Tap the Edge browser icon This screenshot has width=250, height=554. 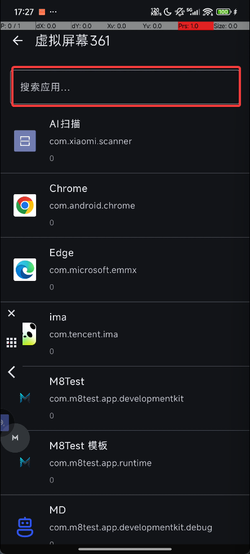point(25,270)
